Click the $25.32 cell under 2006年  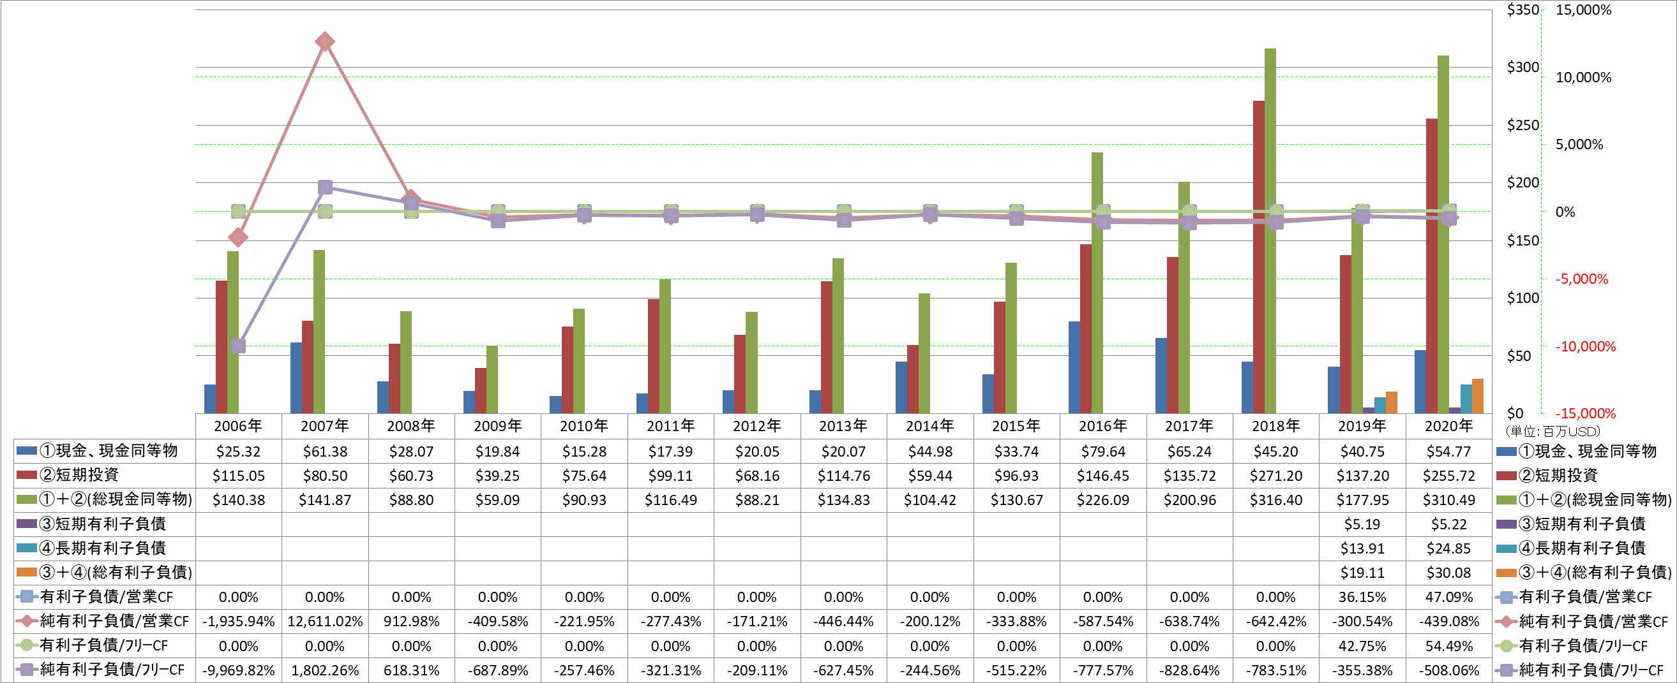point(238,452)
